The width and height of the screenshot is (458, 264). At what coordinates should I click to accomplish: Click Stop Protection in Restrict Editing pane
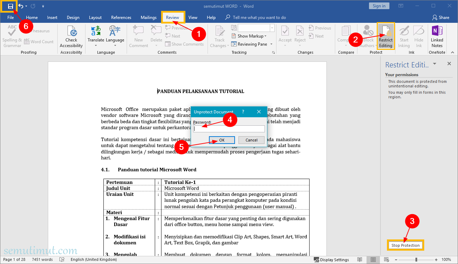coord(406,245)
